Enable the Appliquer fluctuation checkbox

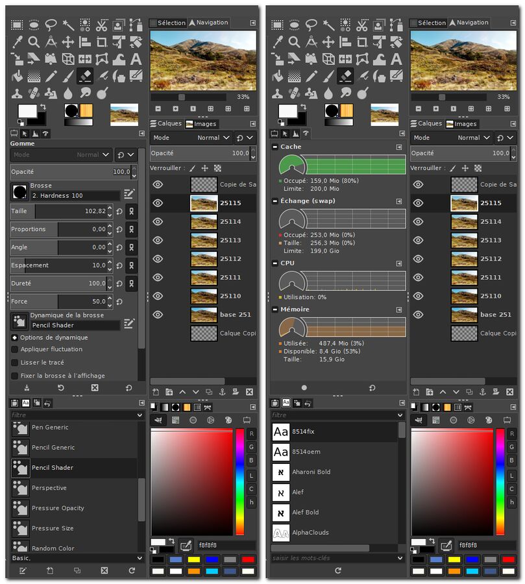click(15, 349)
